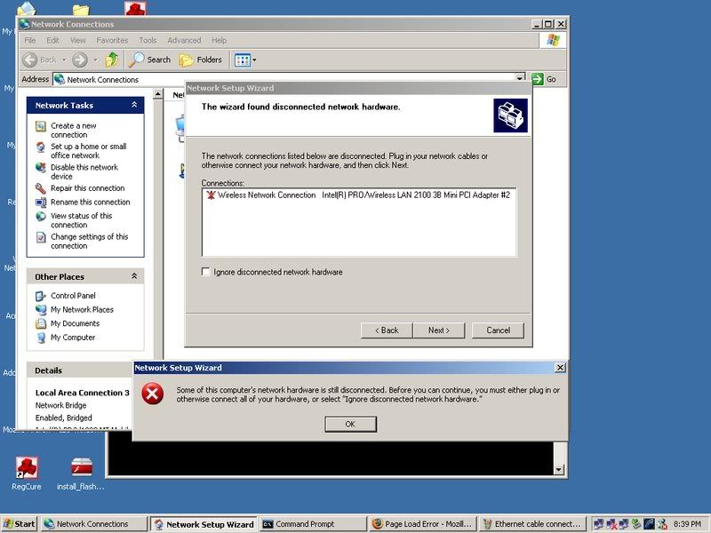The width and height of the screenshot is (711, 533).
Task: Open Control Panel from Other Places
Action: (73, 296)
